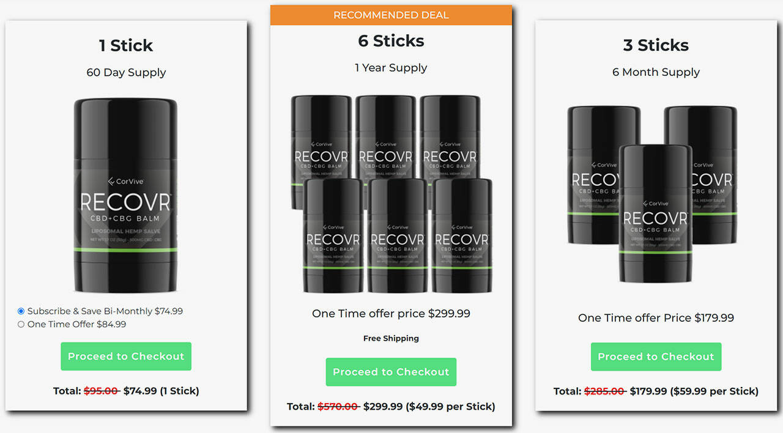
Task: Click the 60 Day Supply subtitle
Action: (x=126, y=72)
